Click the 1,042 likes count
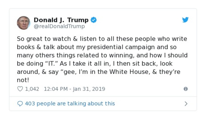This screenshot has height=120, width=206. (x=32, y=89)
